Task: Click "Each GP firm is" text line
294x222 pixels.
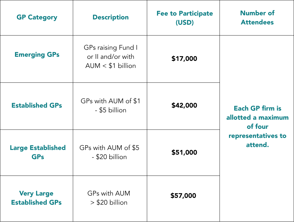Action: 257,108
